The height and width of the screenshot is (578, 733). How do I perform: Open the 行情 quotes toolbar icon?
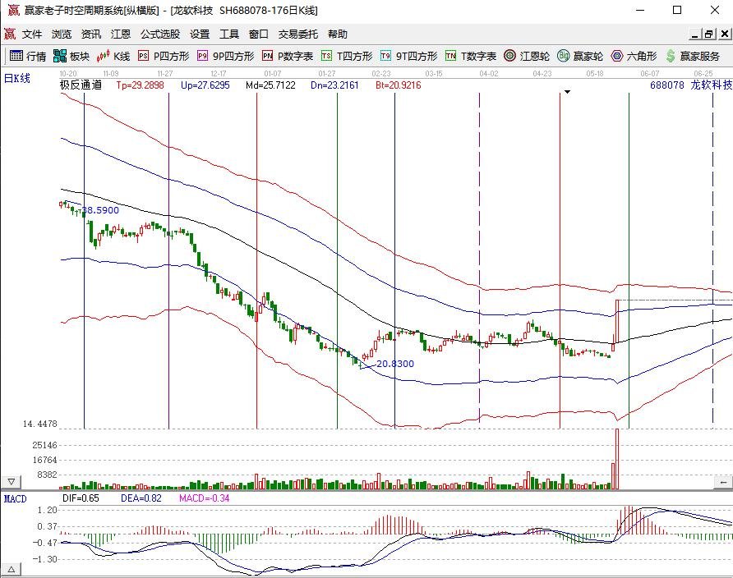click(x=28, y=56)
